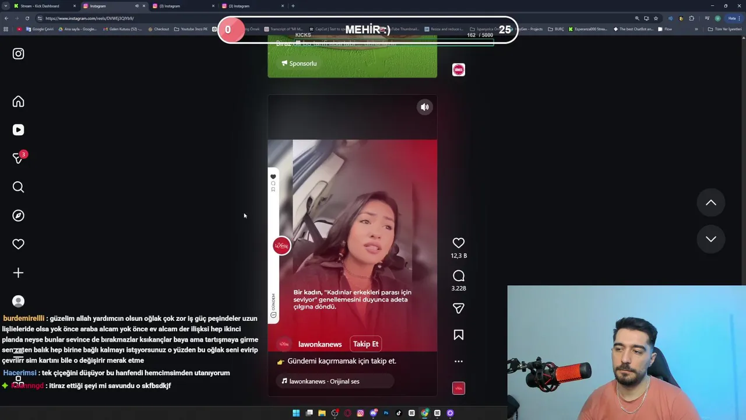Open the Checkout bookmark folder

(x=158, y=29)
